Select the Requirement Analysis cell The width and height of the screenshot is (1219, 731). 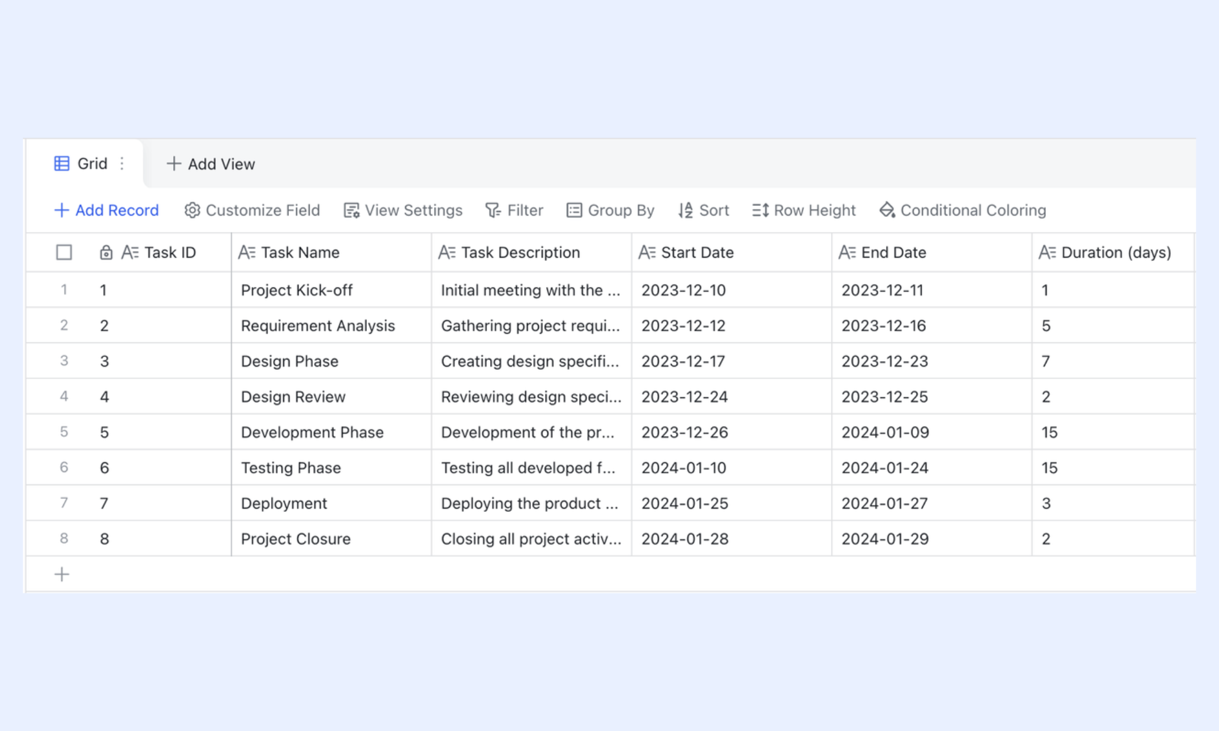coord(332,325)
